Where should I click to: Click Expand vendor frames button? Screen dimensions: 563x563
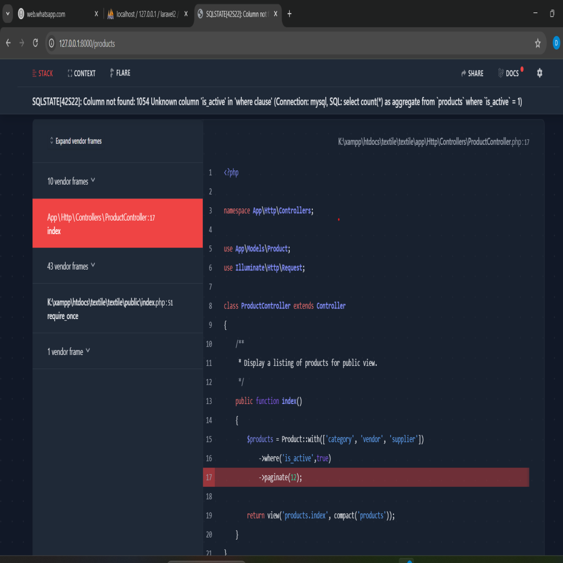click(76, 141)
